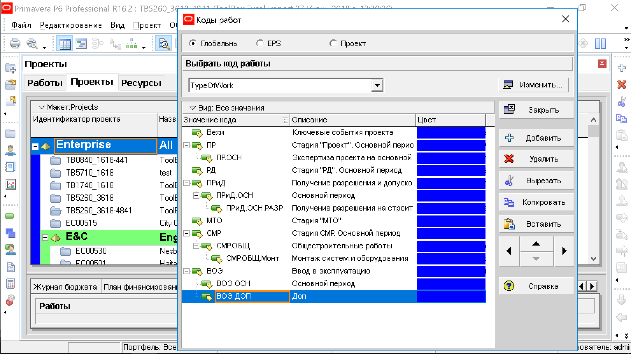This screenshot has height=354, width=631.
Task: Select the table layout view icon
Action: tap(65, 44)
